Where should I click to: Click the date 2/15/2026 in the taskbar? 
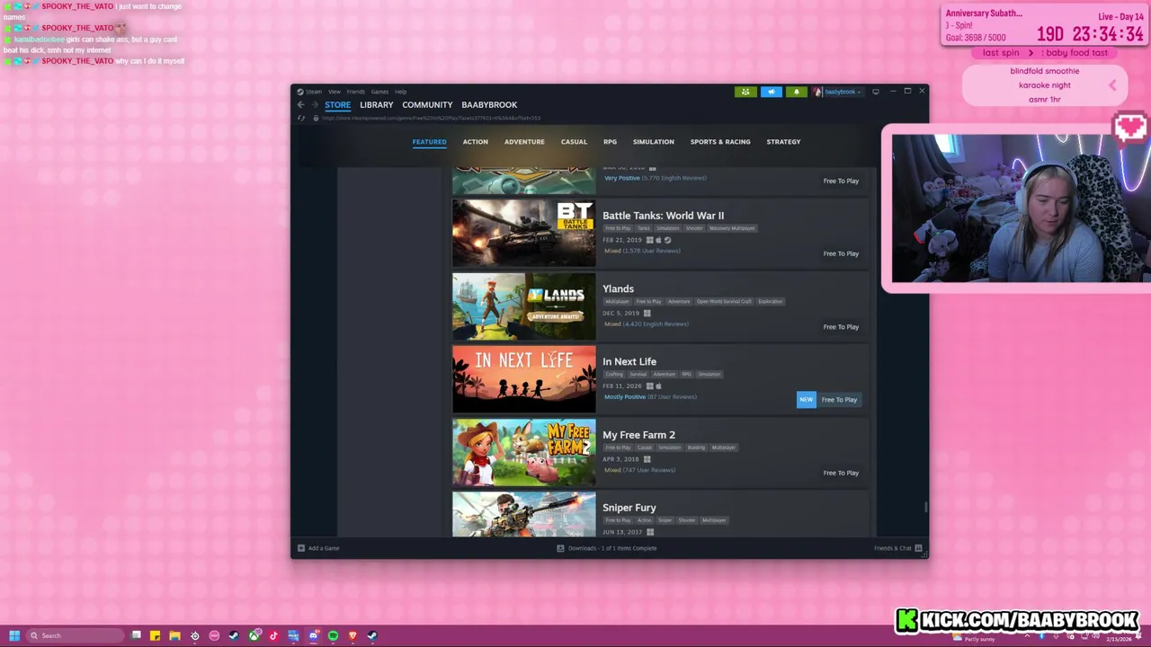click(x=1119, y=640)
